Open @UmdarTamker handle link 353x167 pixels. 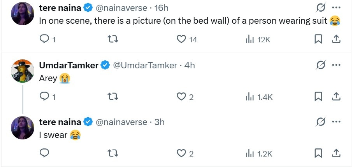coord(144,65)
